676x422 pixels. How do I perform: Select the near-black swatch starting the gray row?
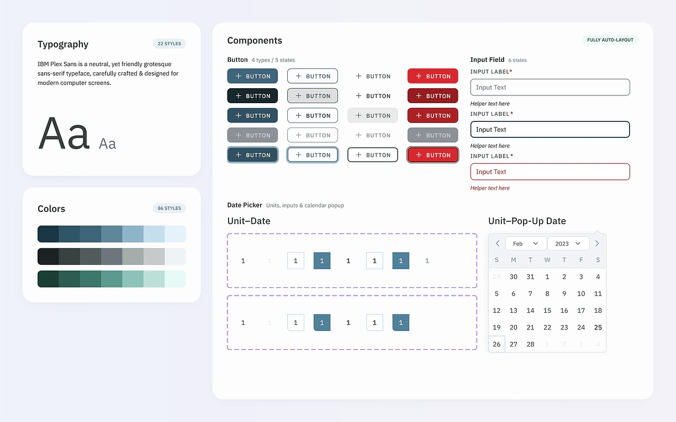point(48,257)
